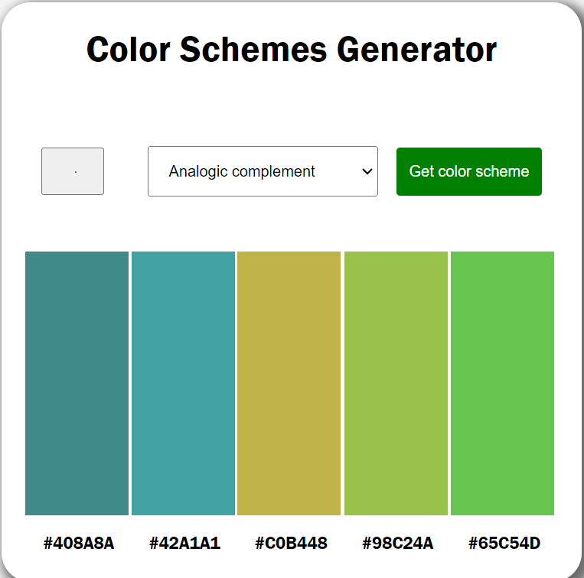Copy the #408A8A hex code label
This screenshot has width=584, height=578.
(x=79, y=544)
